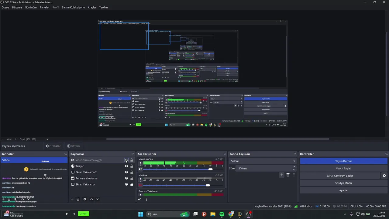Click Sanal Kamerayı Başlat
The height and width of the screenshot is (219, 389).
(x=340, y=176)
